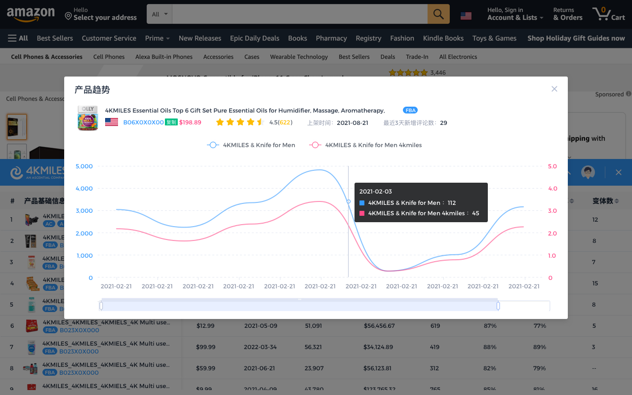Screen dimensions: 632x395
Task: Click the FBA badge in dialog title
Action: tap(410, 110)
